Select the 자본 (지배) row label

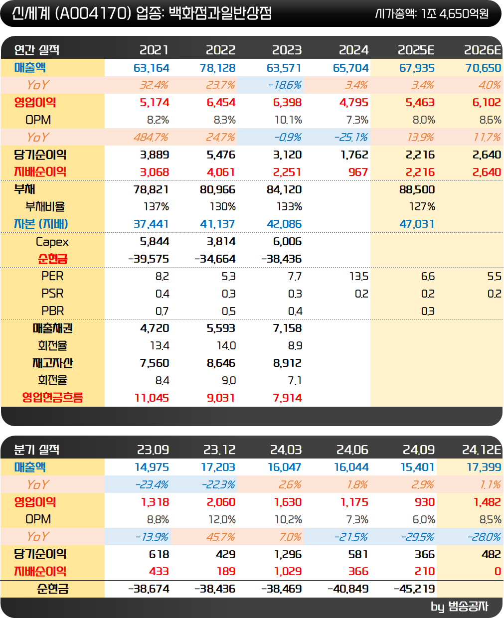tap(41, 224)
